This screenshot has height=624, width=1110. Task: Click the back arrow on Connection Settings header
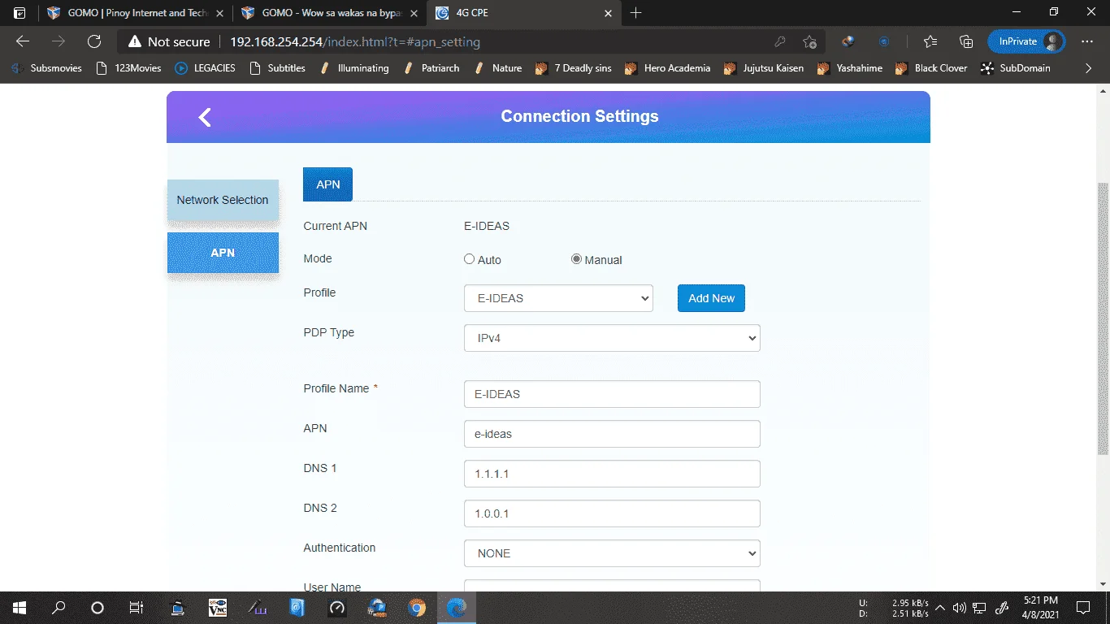coord(205,118)
